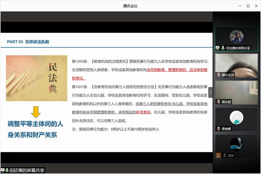Image resolution: width=261 pixels, height=174 pixels.
Task: Click the bottom-left green microphone status icon
Action: [x=7, y=170]
